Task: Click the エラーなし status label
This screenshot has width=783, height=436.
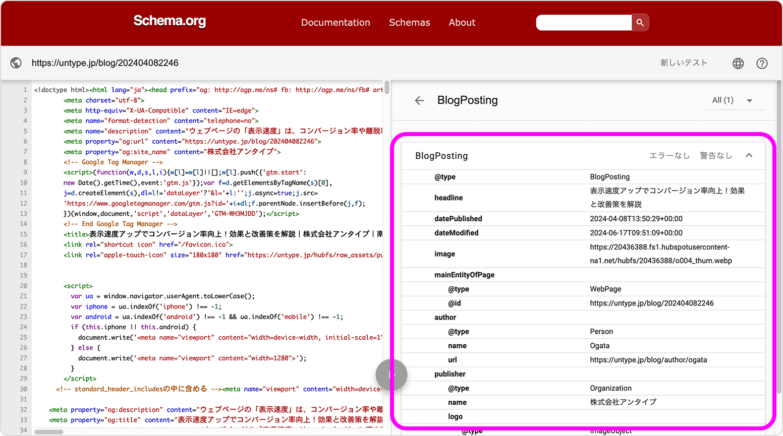Action: click(x=669, y=156)
